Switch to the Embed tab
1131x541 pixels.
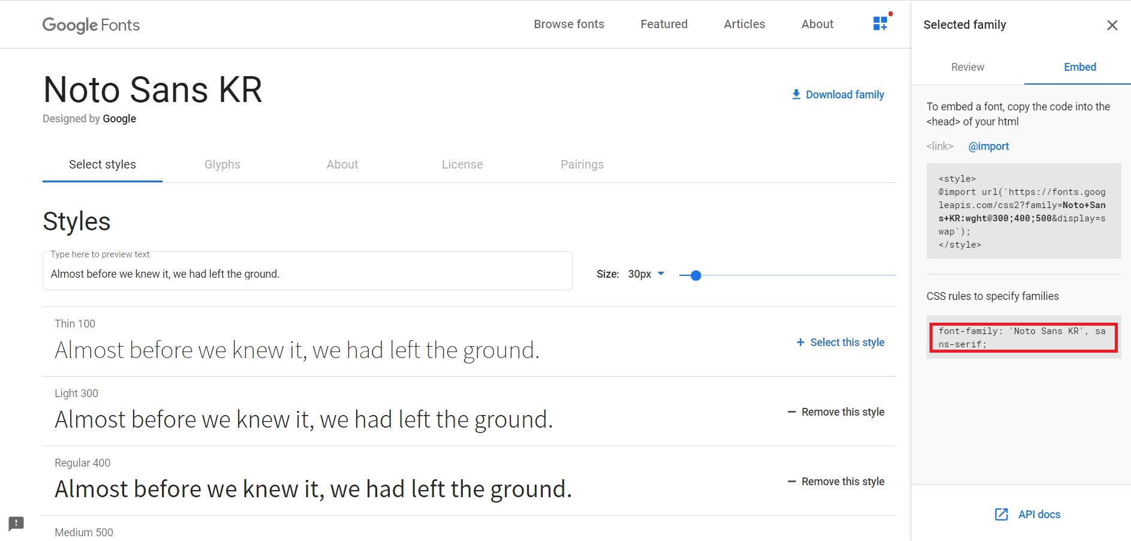point(1080,67)
